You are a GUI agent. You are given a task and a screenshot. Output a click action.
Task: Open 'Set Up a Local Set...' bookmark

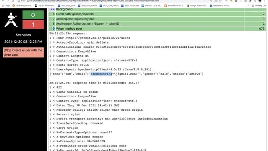click(x=152, y=5)
